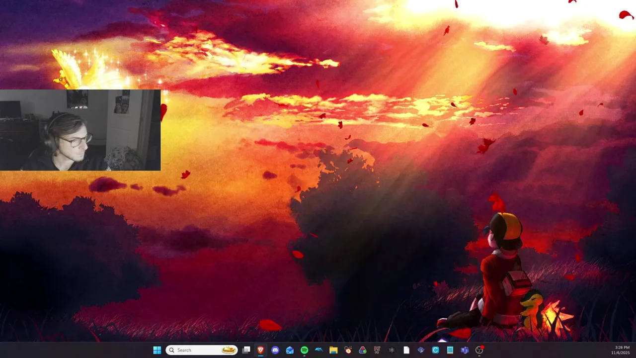
Task: Open the red bomb-shaped app icon
Action: (348, 350)
